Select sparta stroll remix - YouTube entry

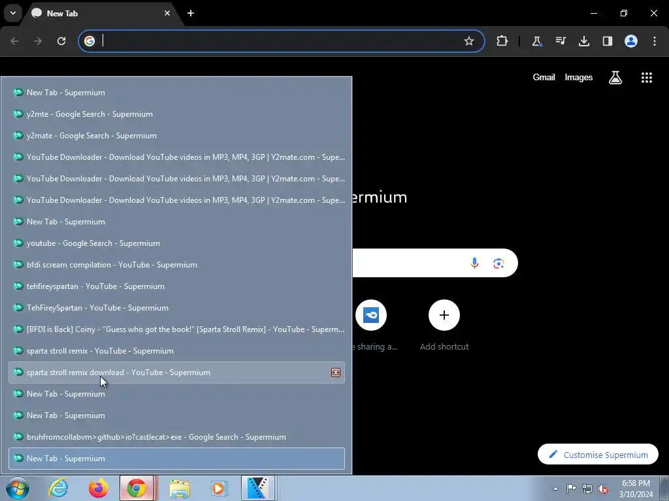tap(176, 350)
